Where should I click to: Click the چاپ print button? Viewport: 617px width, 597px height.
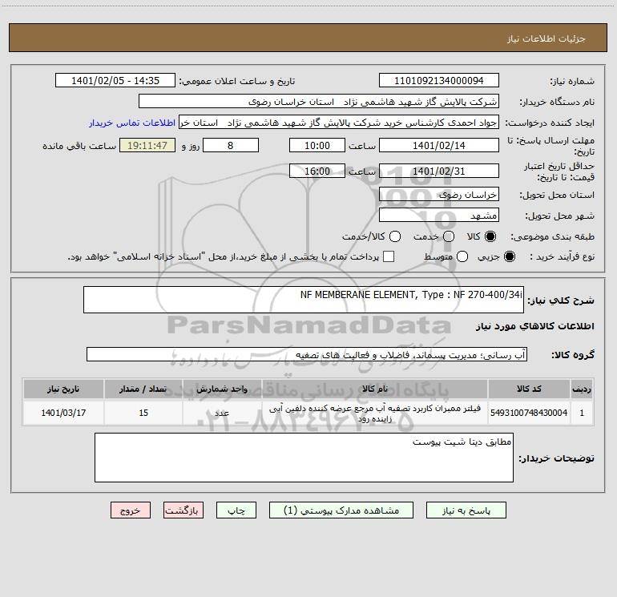(x=236, y=510)
